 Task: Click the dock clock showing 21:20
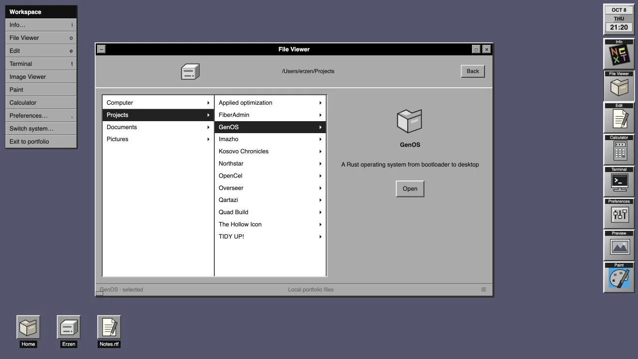[619, 19]
